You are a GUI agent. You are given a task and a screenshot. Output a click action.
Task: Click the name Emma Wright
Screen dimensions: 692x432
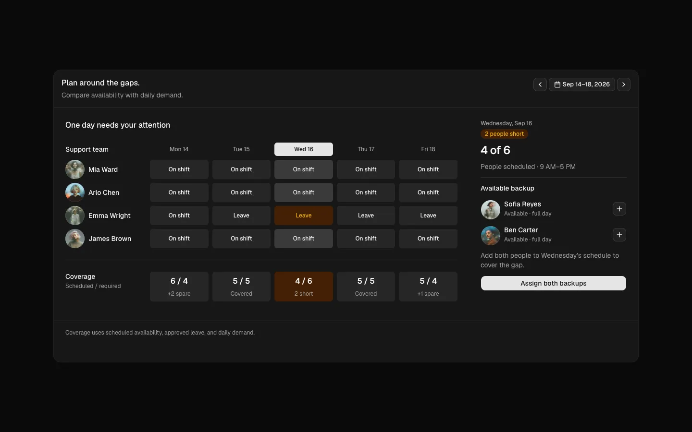pos(110,216)
